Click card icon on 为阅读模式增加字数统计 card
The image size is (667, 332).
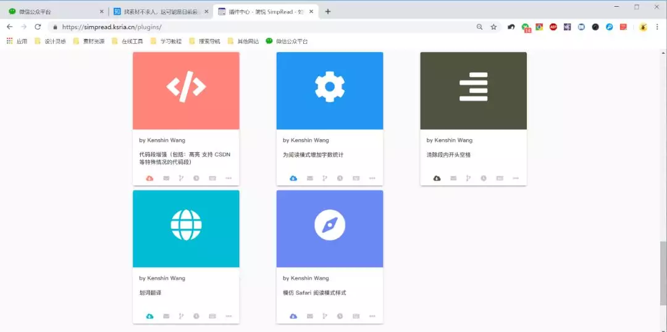(x=356, y=178)
